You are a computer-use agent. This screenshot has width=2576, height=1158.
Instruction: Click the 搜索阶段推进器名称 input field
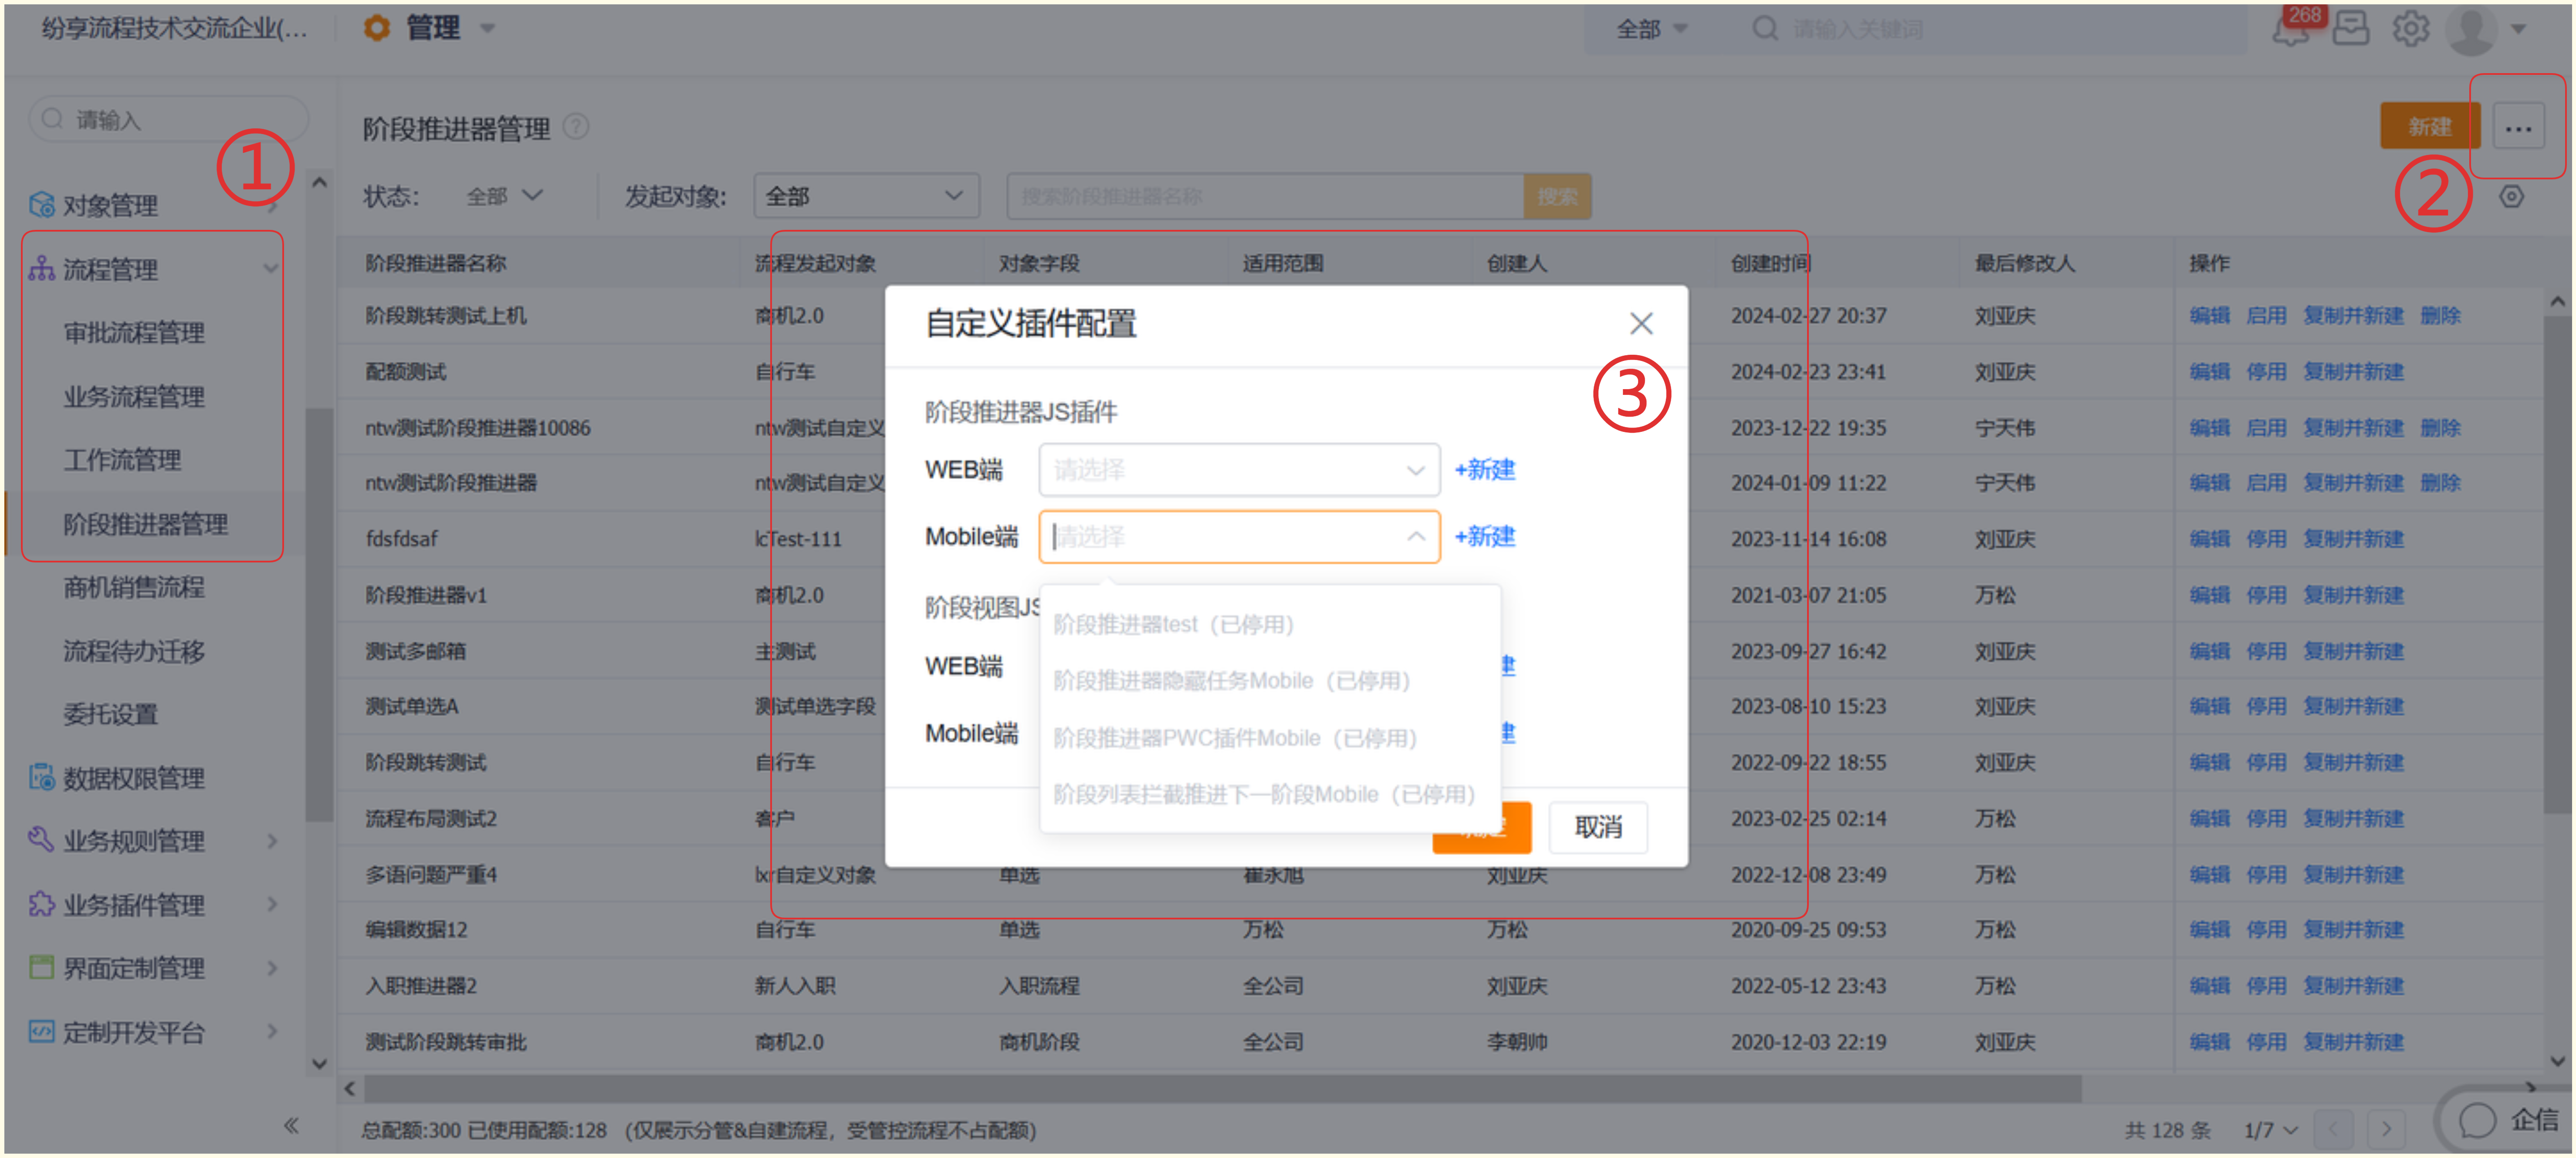click(1265, 196)
